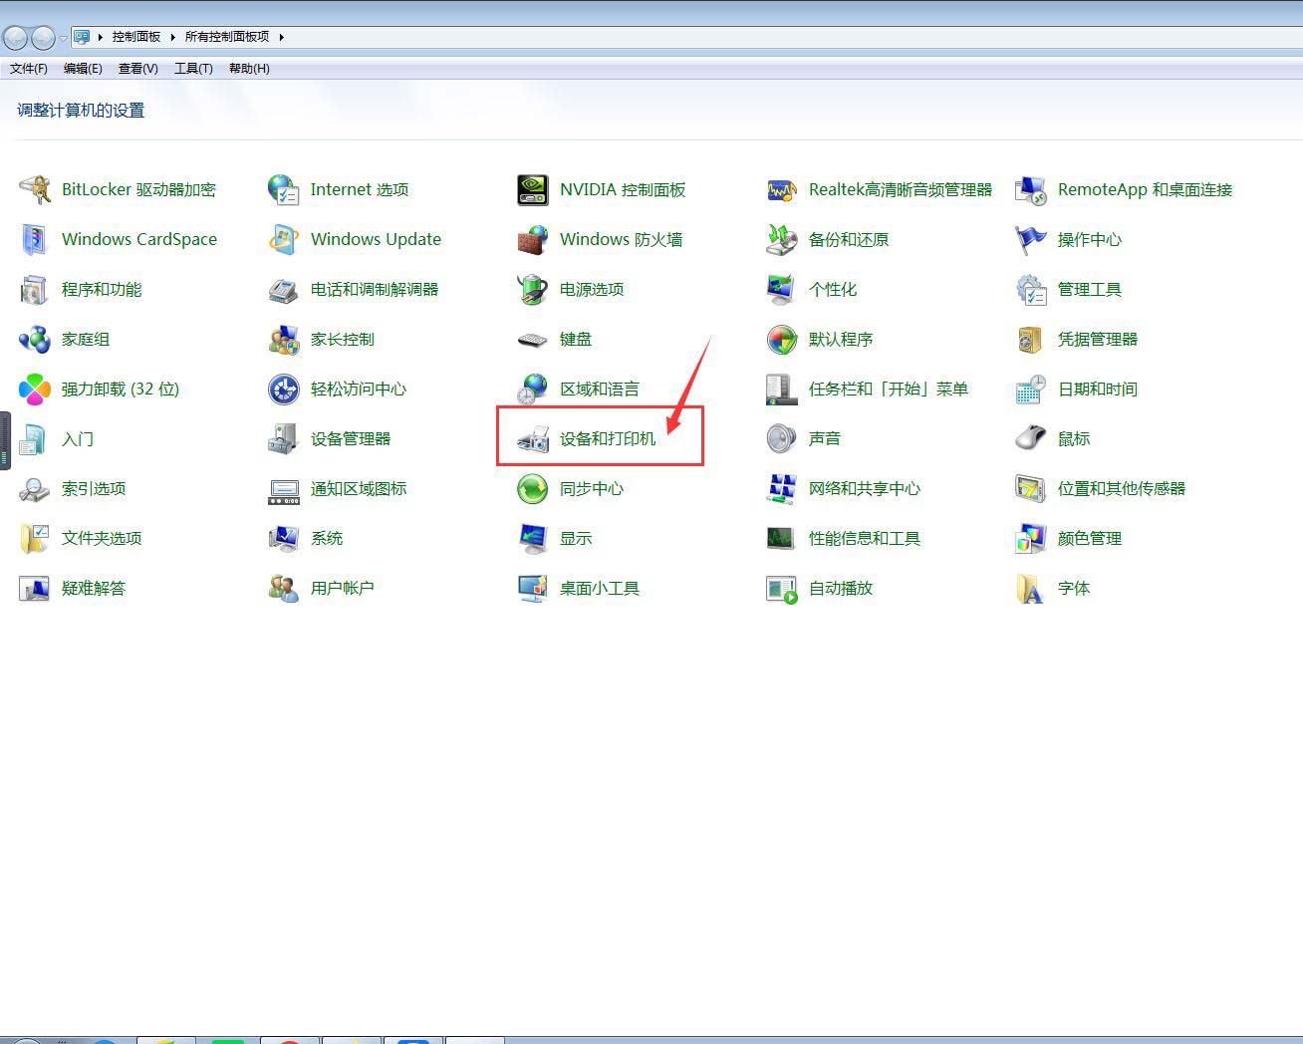Click the Internet Options globe icon

tap(283, 189)
